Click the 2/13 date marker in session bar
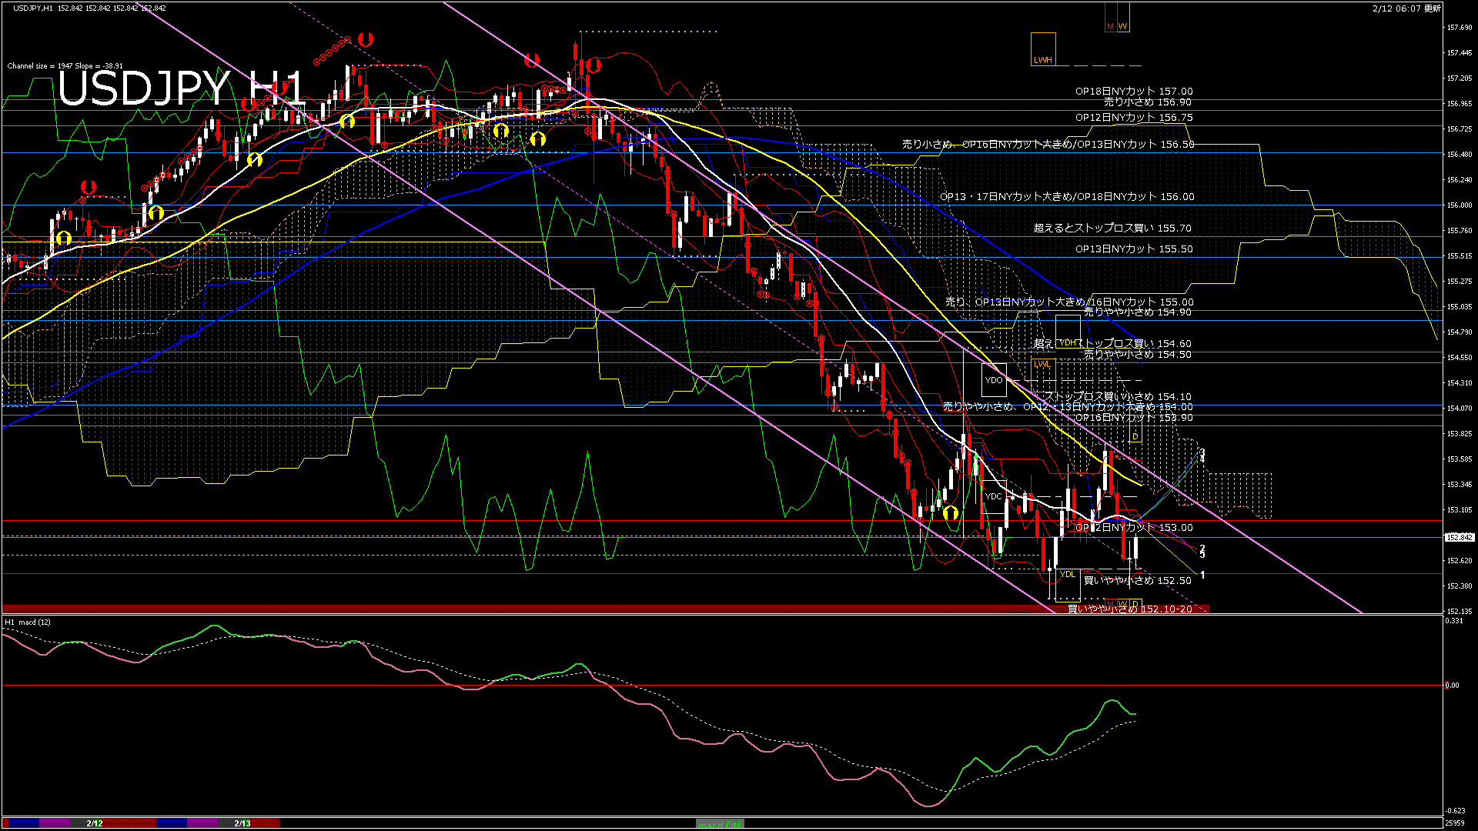Image resolution: width=1478 pixels, height=831 pixels. coord(242,823)
